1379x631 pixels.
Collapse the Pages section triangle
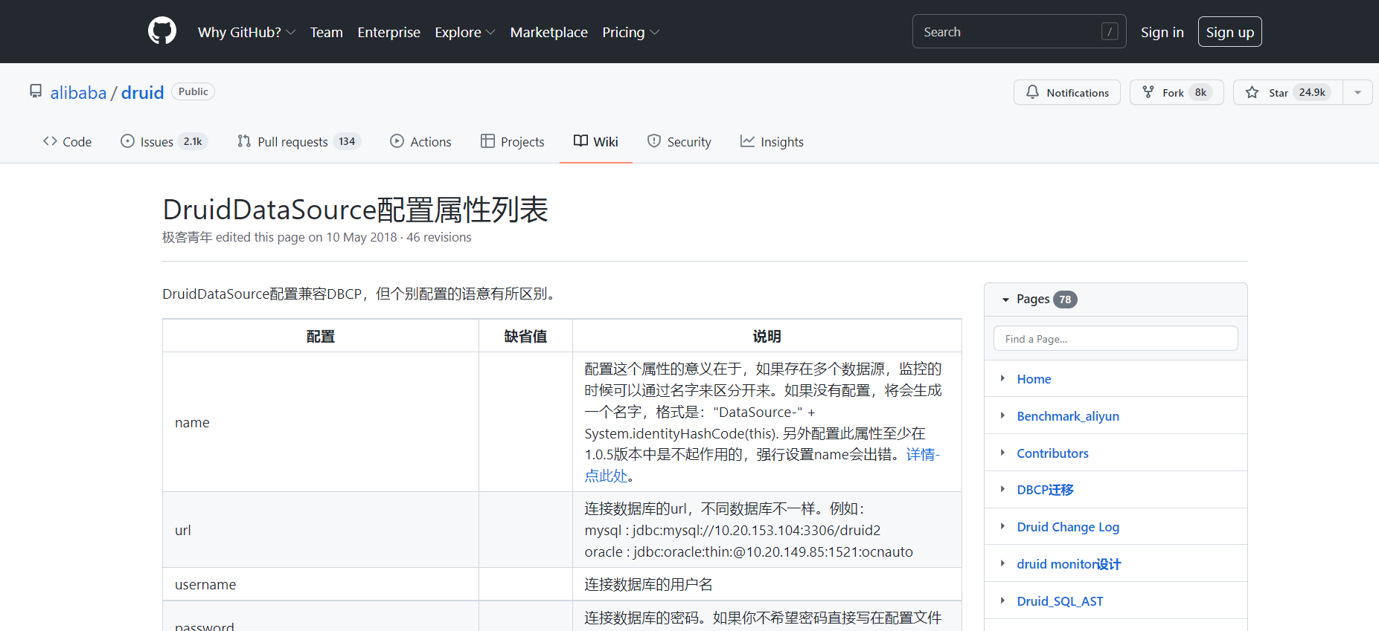1005,300
